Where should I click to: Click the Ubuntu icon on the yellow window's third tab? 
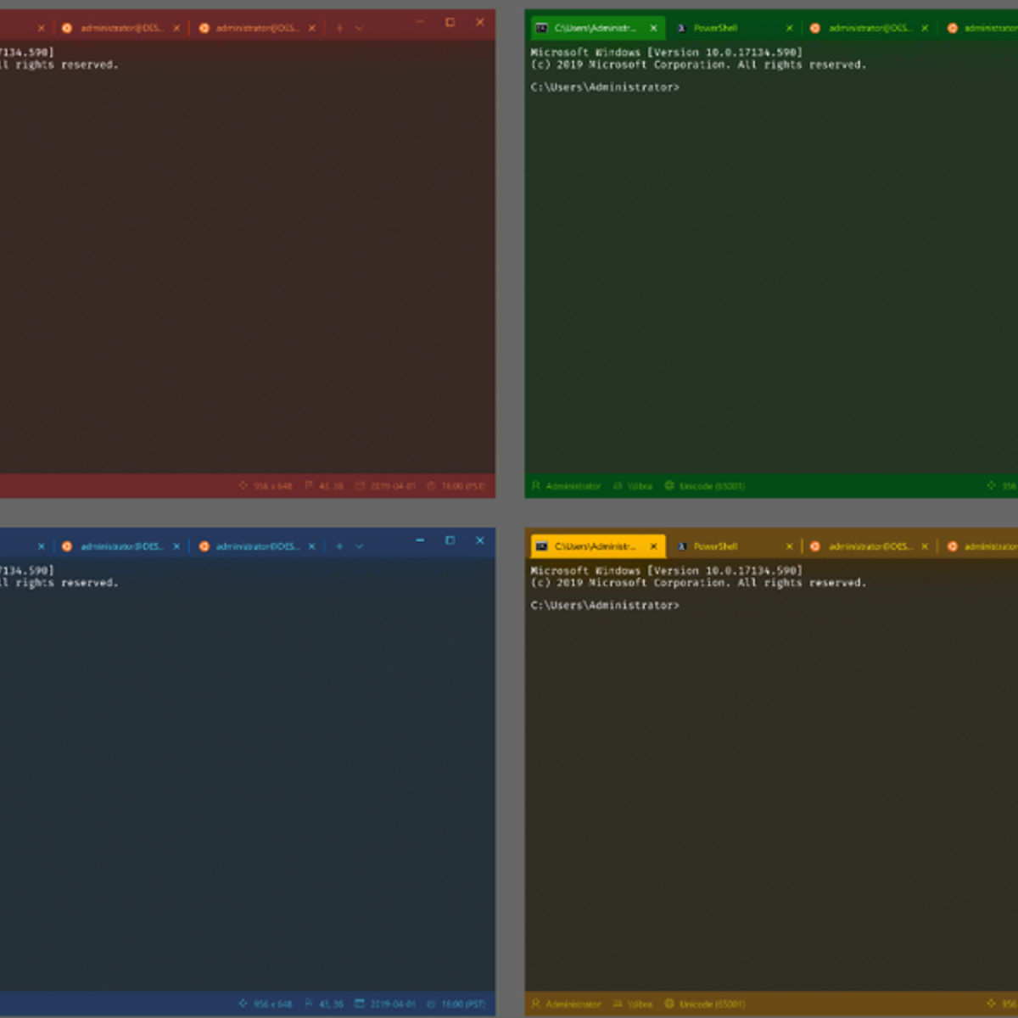point(814,546)
